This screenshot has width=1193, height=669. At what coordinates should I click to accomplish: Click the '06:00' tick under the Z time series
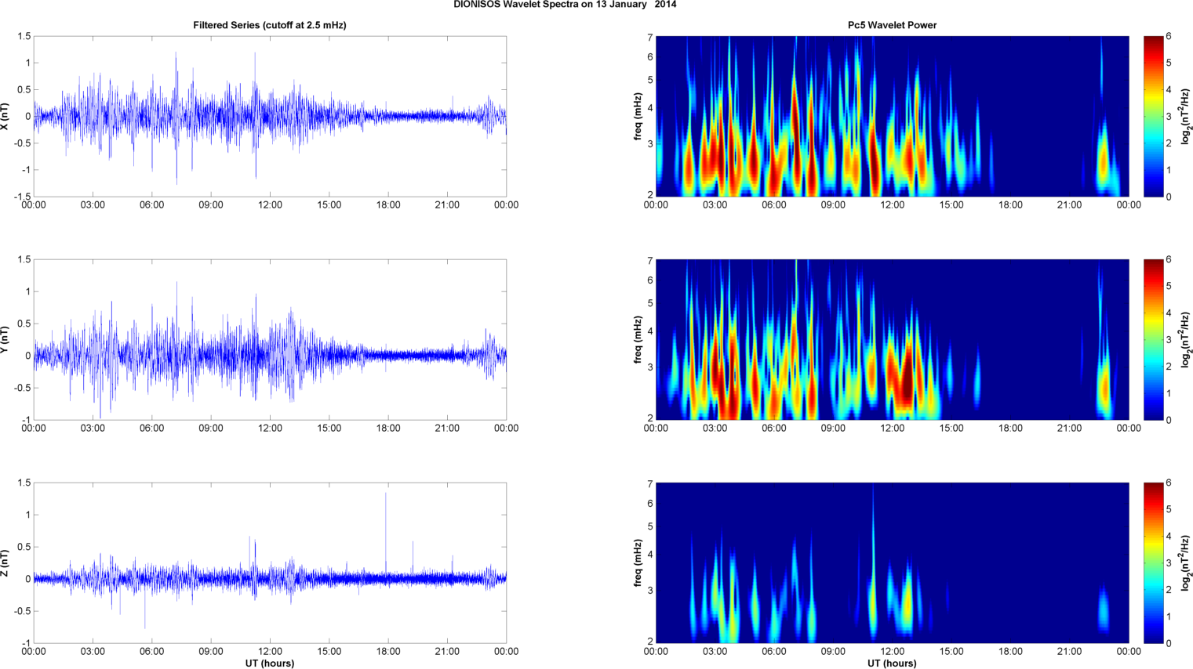coord(151,652)
